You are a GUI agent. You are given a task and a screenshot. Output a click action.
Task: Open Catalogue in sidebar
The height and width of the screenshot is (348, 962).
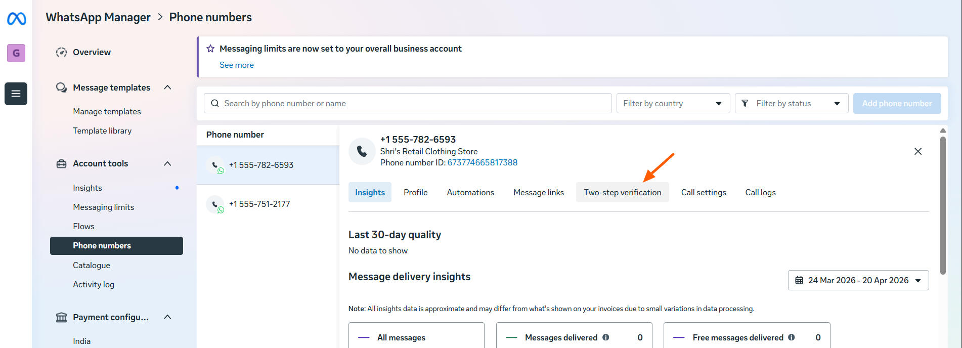click(92, 265)
